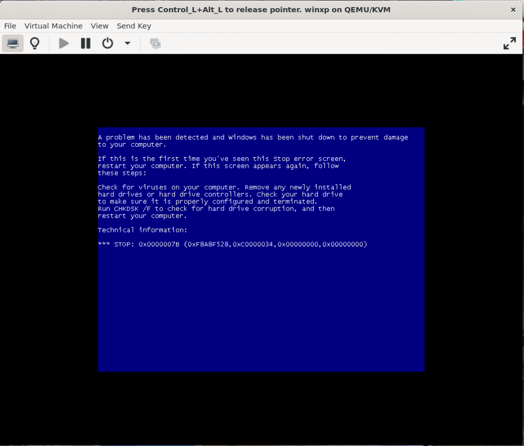Click 'Check for viruses on your computer' line
Viewport: 524px width, 446px height.
tap(225, 187)
